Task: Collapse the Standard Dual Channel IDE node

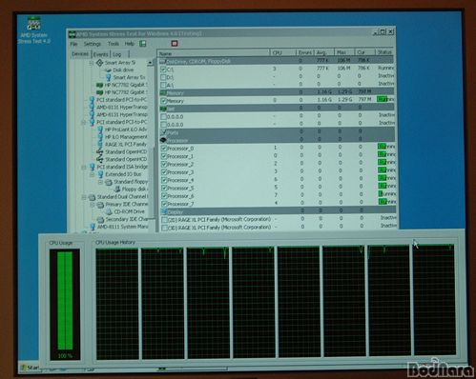Action: [x=84, y=197]
